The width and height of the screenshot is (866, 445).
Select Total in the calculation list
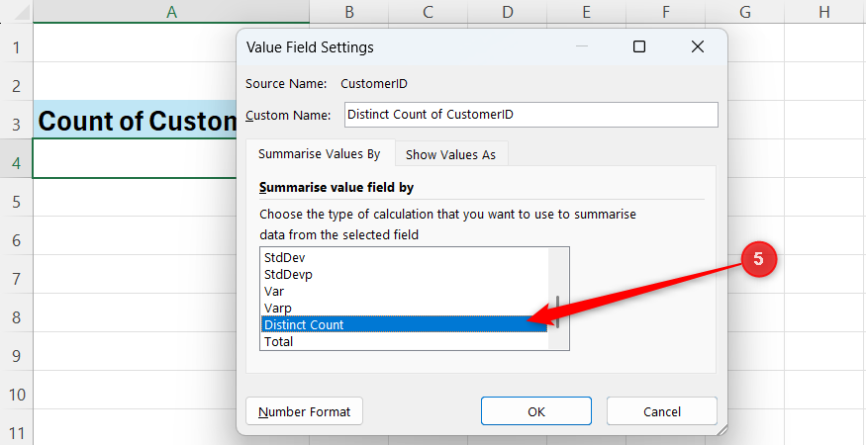404,341
